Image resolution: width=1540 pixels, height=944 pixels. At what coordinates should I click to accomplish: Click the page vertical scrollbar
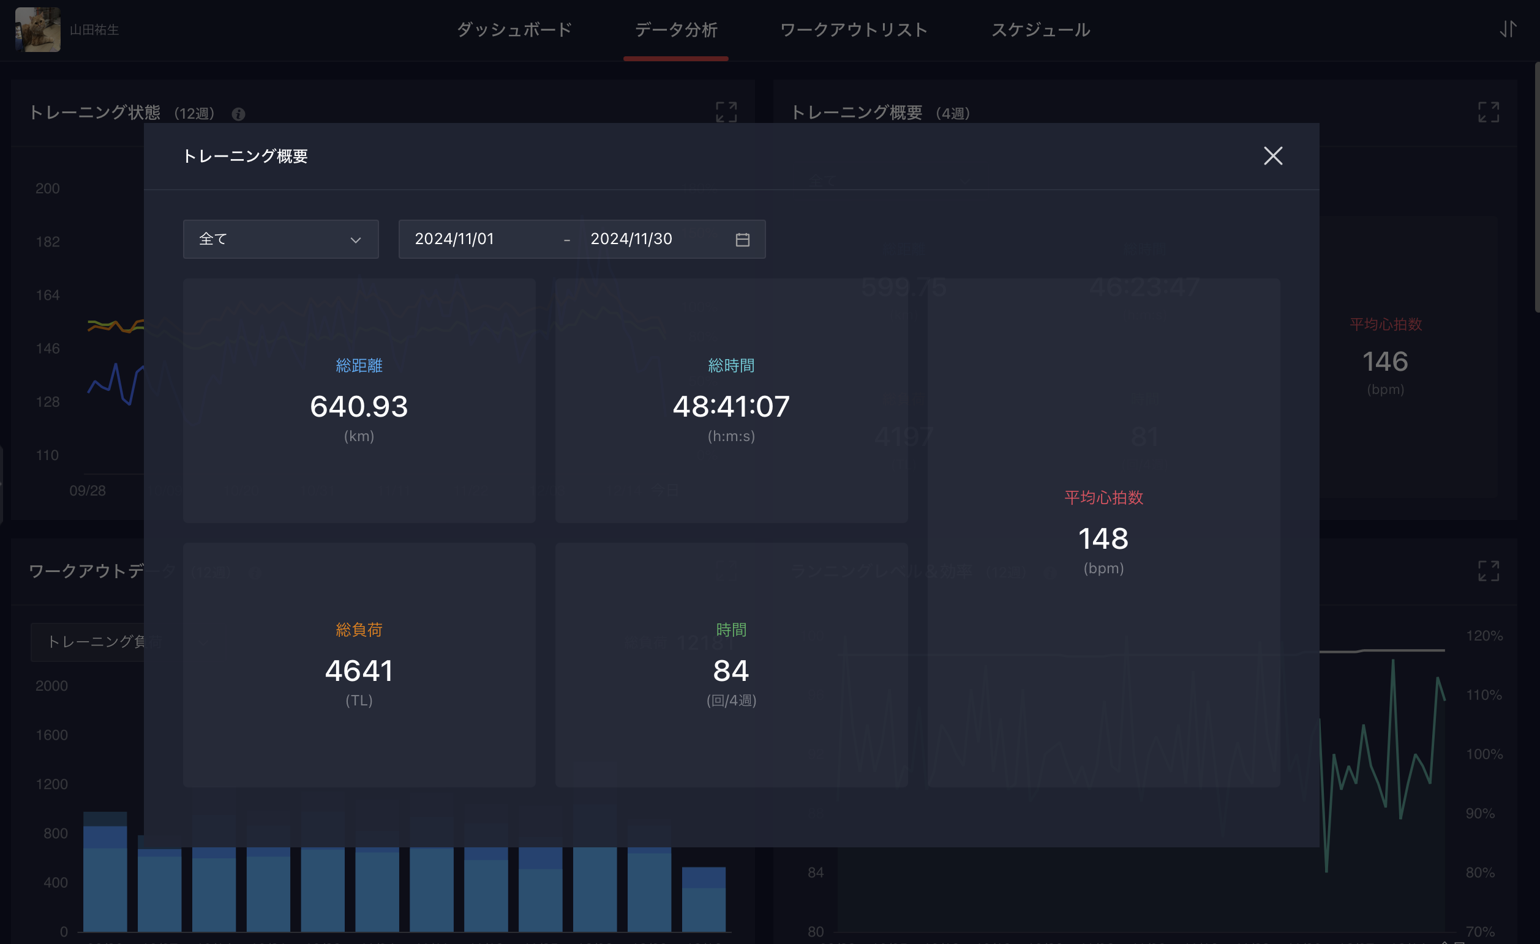[x=1536, y=187]
